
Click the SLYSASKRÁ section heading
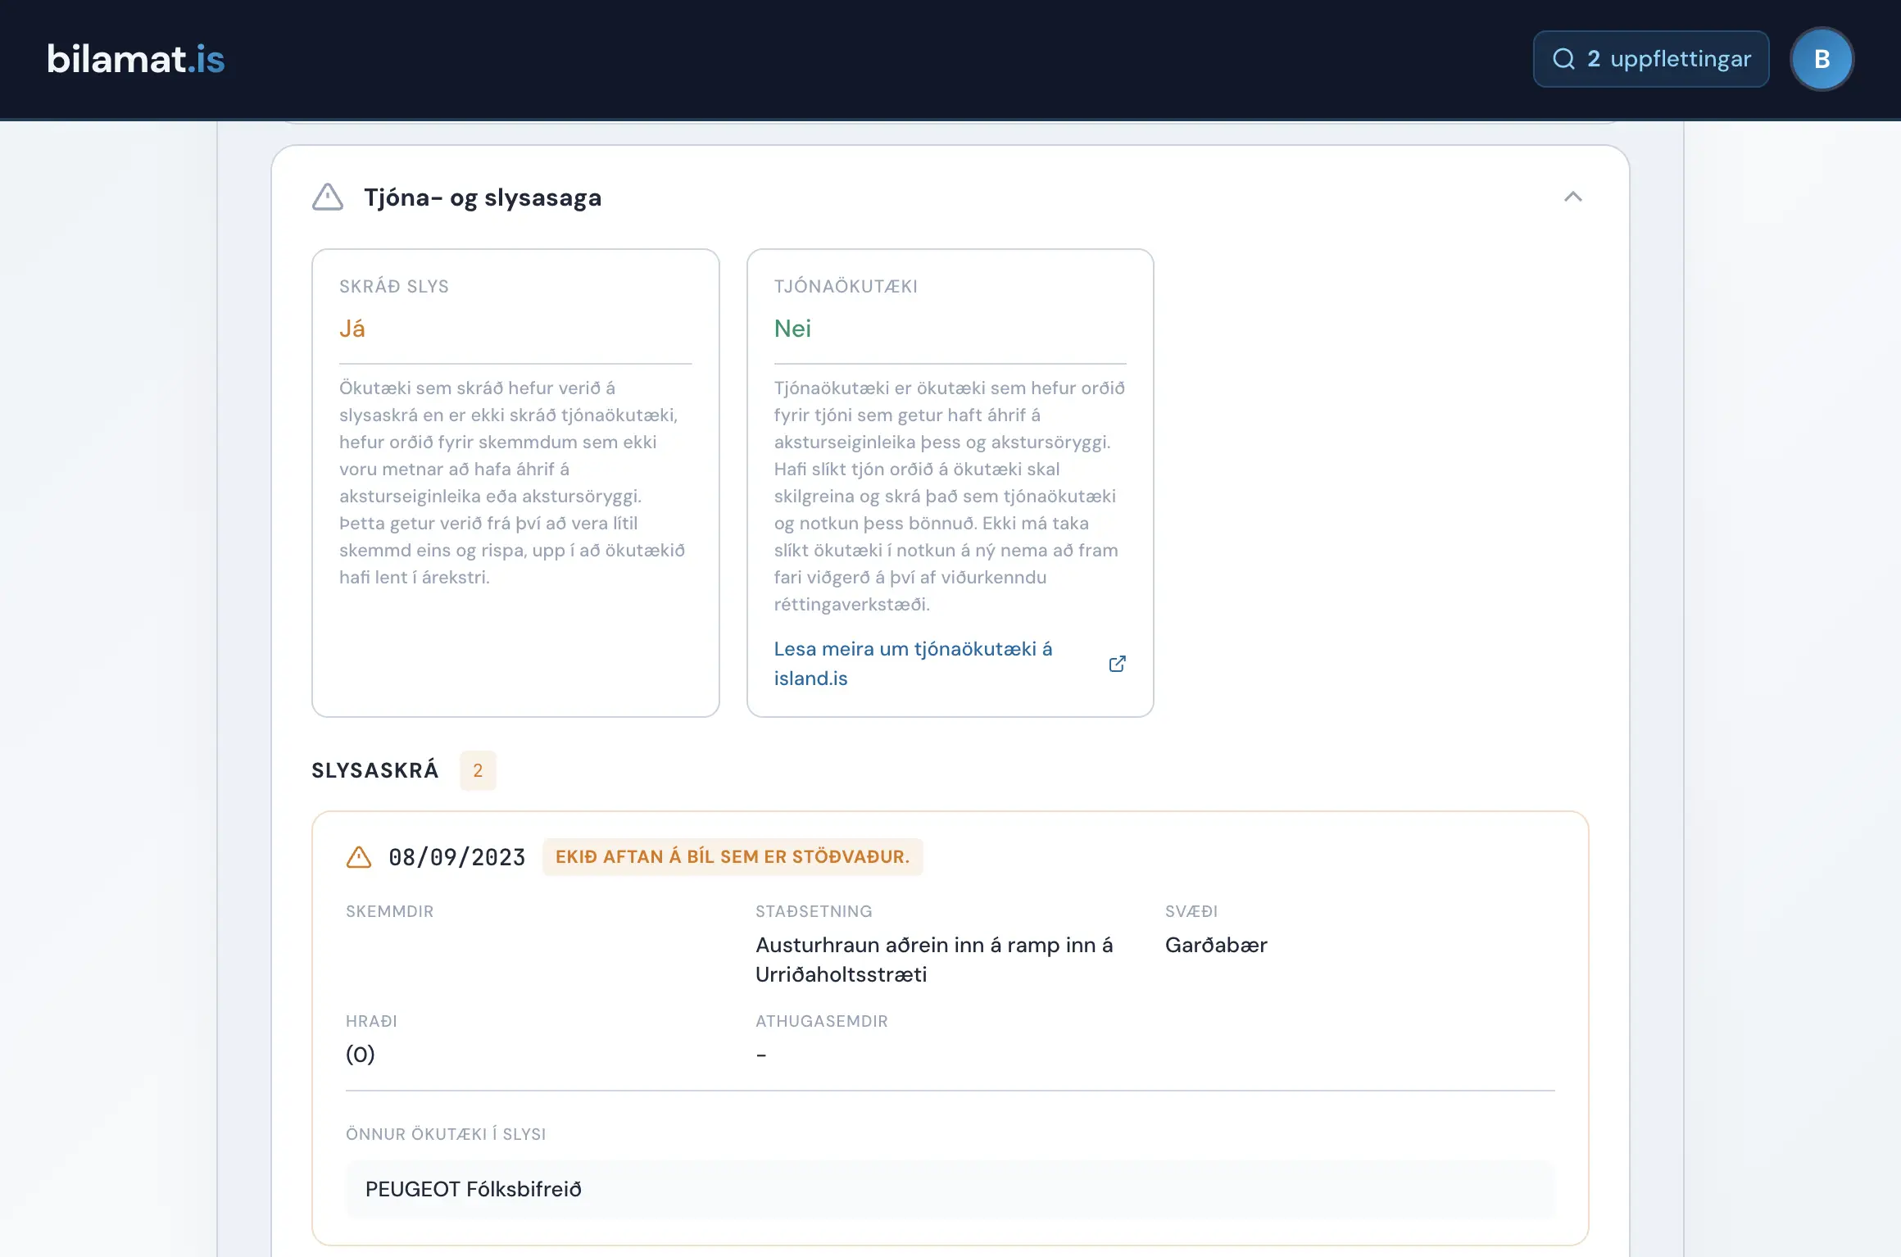click(375, 770)
